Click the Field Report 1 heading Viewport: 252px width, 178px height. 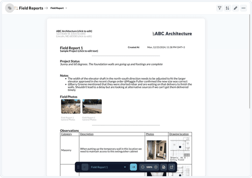coord(71,48)
